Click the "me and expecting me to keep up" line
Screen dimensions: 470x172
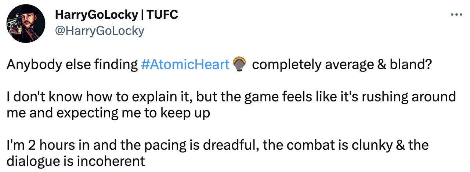click(108, 113)
